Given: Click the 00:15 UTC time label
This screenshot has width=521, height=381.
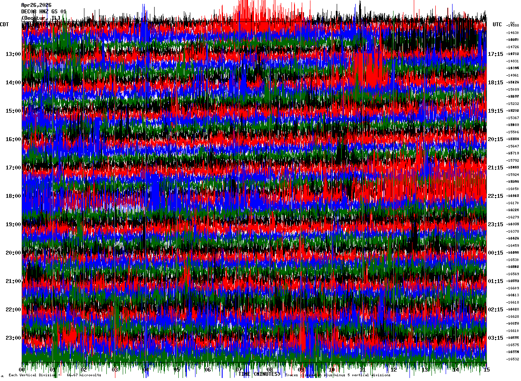Looking at the screenshot, I should (x=496, y=253).
